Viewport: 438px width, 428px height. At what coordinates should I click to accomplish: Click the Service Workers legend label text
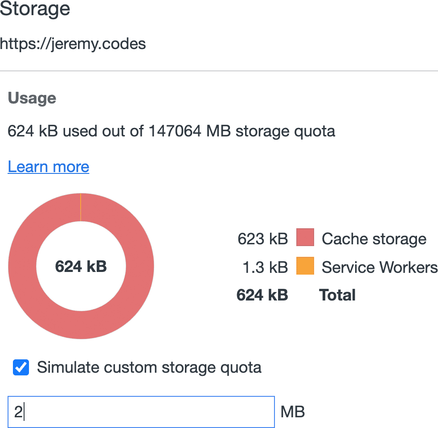[380, 267]
